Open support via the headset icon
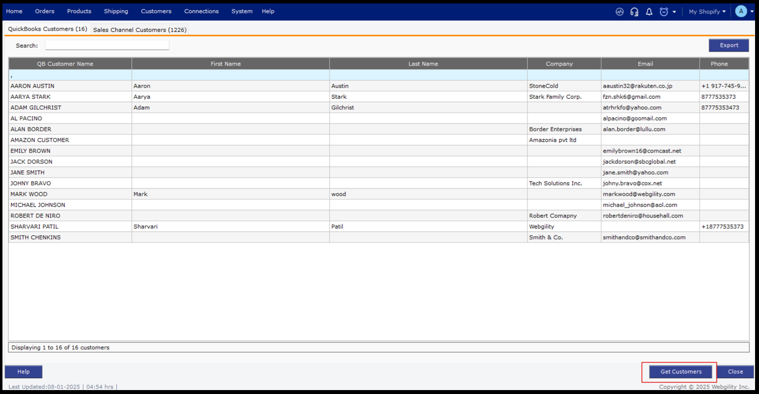The image size is (759, 394). click(x=634, y=12)
